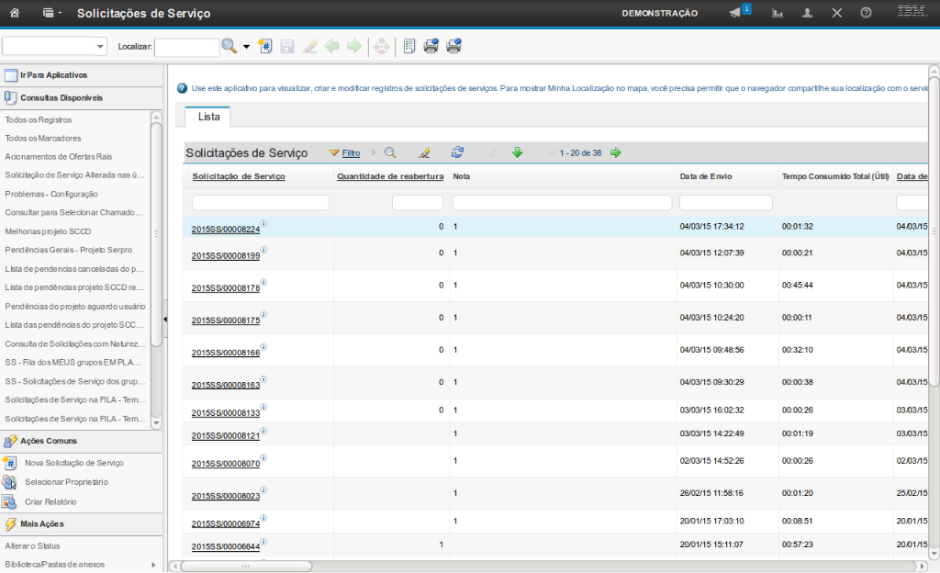Click the home icon in header

[15, 13]
